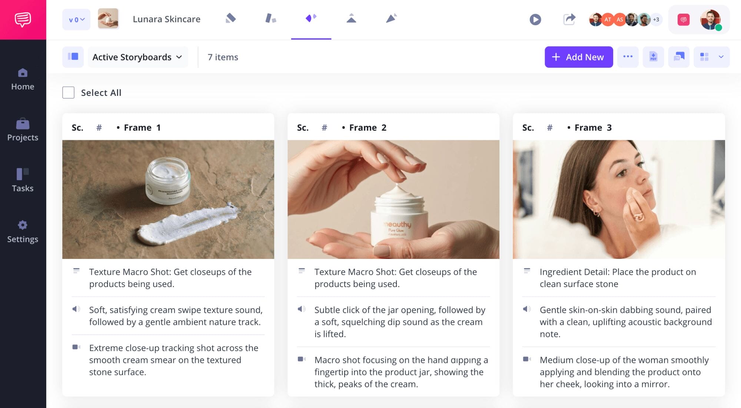This screenshot has height=408, width=741.
Task: Click the sound speaker icon on Frame 1
Action: click(76, 309)
